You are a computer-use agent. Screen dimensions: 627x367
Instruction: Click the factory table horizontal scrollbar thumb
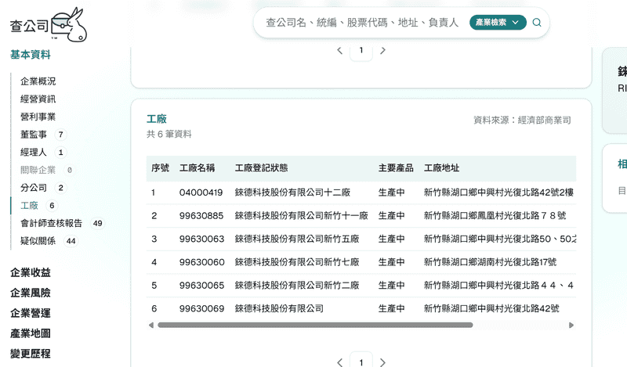315,325
